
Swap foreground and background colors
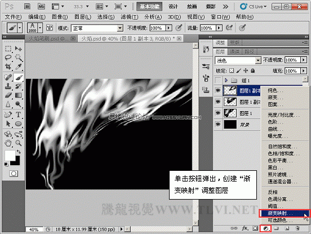point(19,152)
